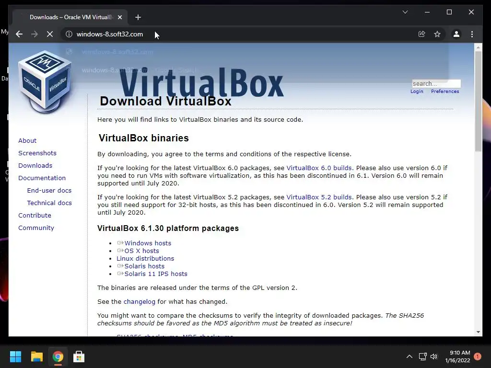This screenshot has width=491, height=368.
Task: Open the Windows Start menu
Action: pyautogui.click(x=15, y=356)
